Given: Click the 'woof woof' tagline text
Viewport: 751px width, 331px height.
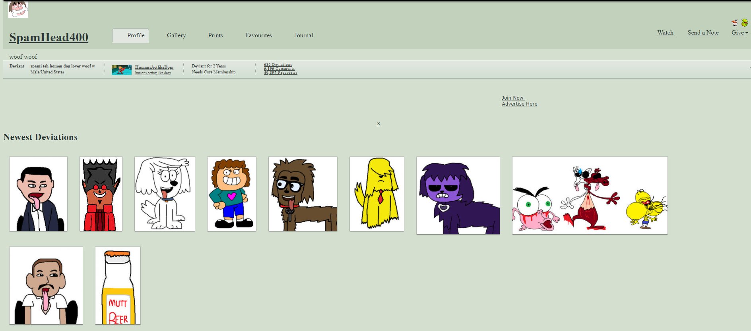Looking at the screenshot, I should tap(23, 57).
